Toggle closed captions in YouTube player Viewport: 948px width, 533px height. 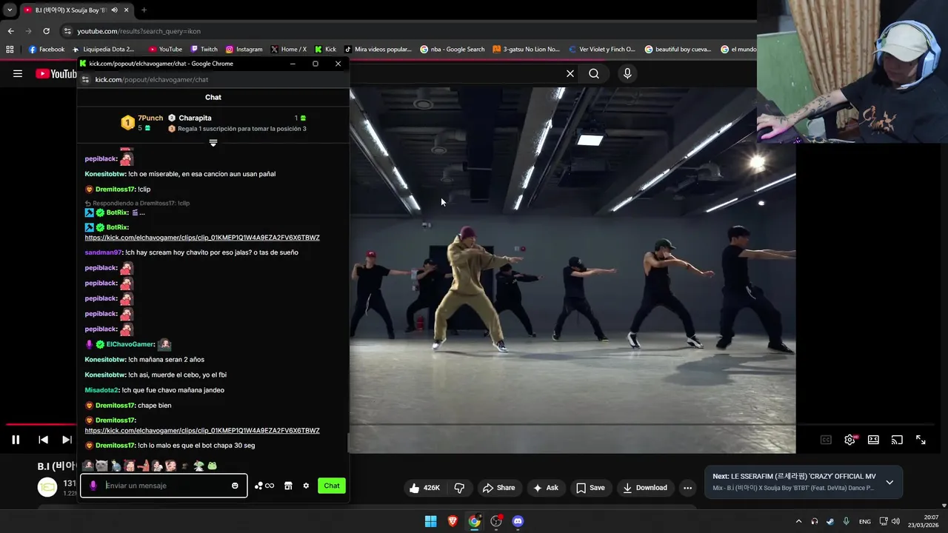tap(826, 440)
